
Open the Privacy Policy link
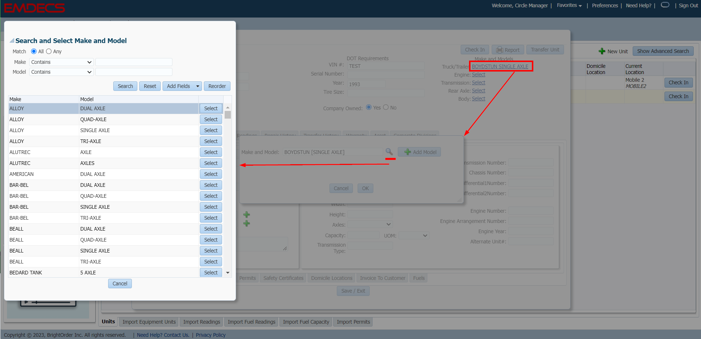click(x=210, y=335)
